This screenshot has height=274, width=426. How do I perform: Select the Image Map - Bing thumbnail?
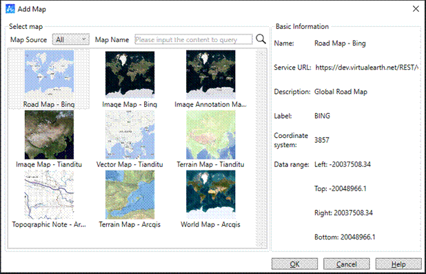click(x=130, y=75)
